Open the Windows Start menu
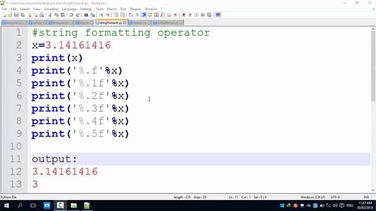Viewport: 376px width, 211px height. [x=6, y=206]
